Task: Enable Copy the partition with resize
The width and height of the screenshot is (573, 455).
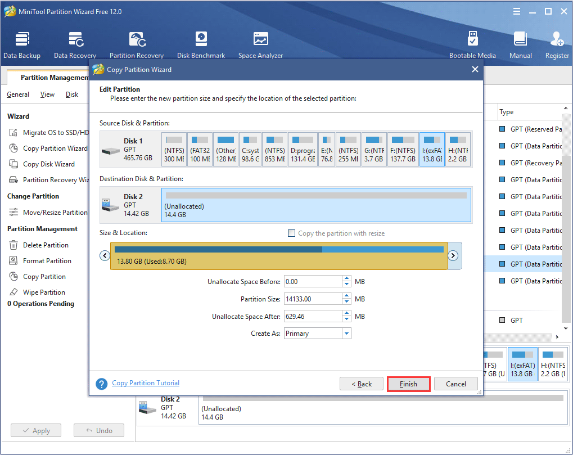Action: [x=291, y=233]
